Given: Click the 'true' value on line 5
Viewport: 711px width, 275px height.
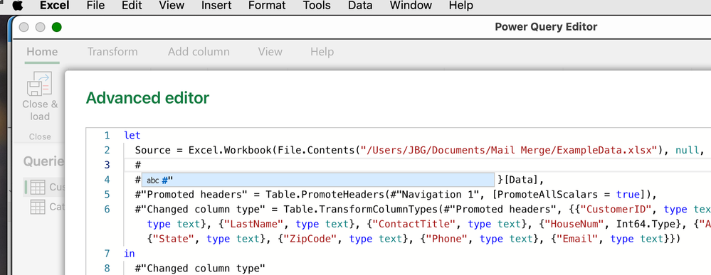Looking at the screenshot, I should [x=628, y=195].
